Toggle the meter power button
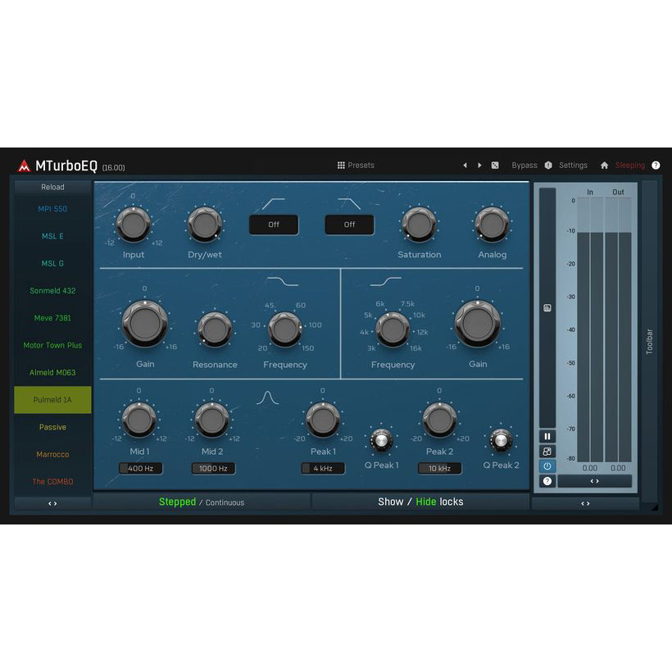672x672 pixels. (547, 466)
